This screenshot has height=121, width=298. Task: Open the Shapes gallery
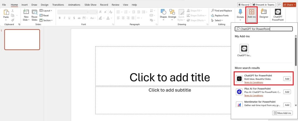[x=163, y=15]
